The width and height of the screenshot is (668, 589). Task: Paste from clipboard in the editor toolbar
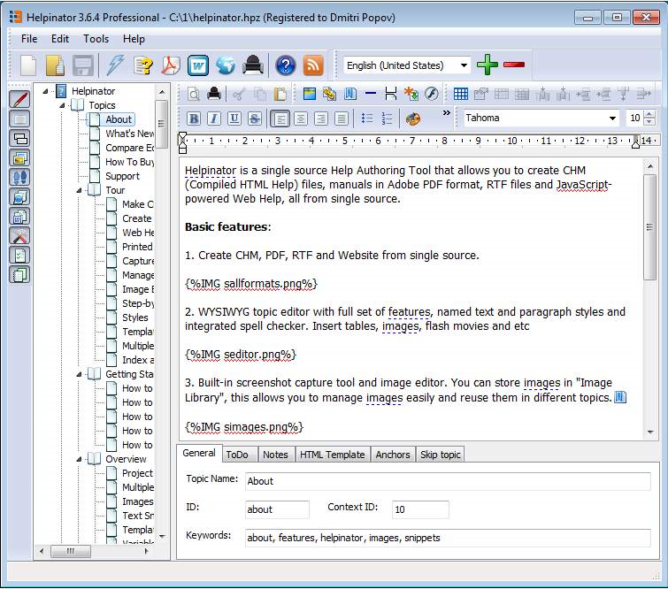pyautogui.click(x=280, y=94)
